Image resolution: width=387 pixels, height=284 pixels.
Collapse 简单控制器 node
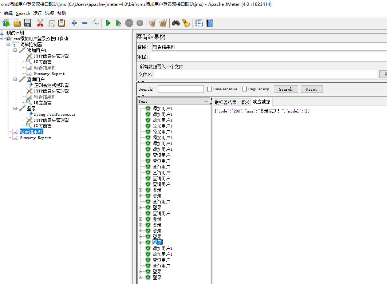point(8,44)
